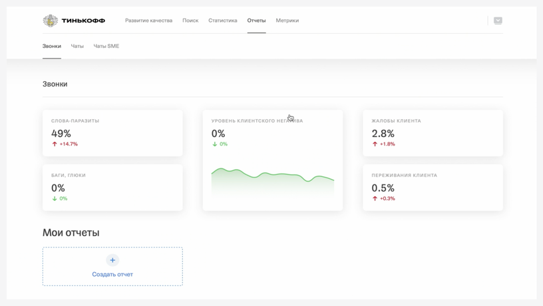543x306 pixels.
Task: Click the +14.7% change value
Action: click(69, 144)
